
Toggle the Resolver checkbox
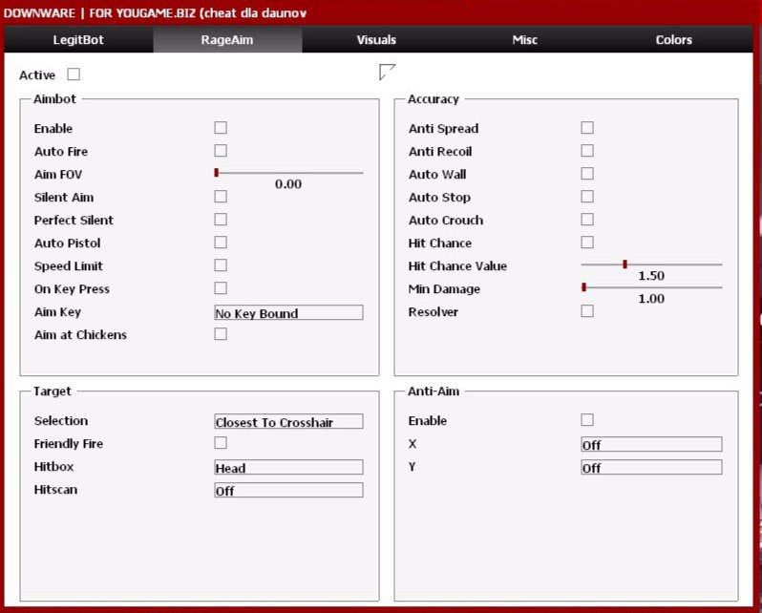(x=587, y=311)
